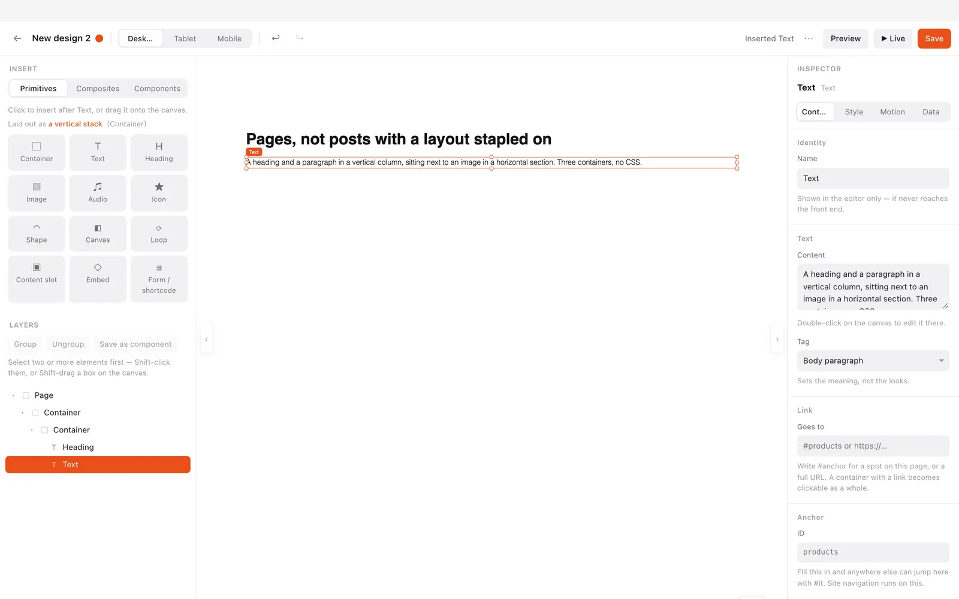Insert a Shape primitive
Image resolution: width=959 pixels, height=599 pixels.
point(37,234)
